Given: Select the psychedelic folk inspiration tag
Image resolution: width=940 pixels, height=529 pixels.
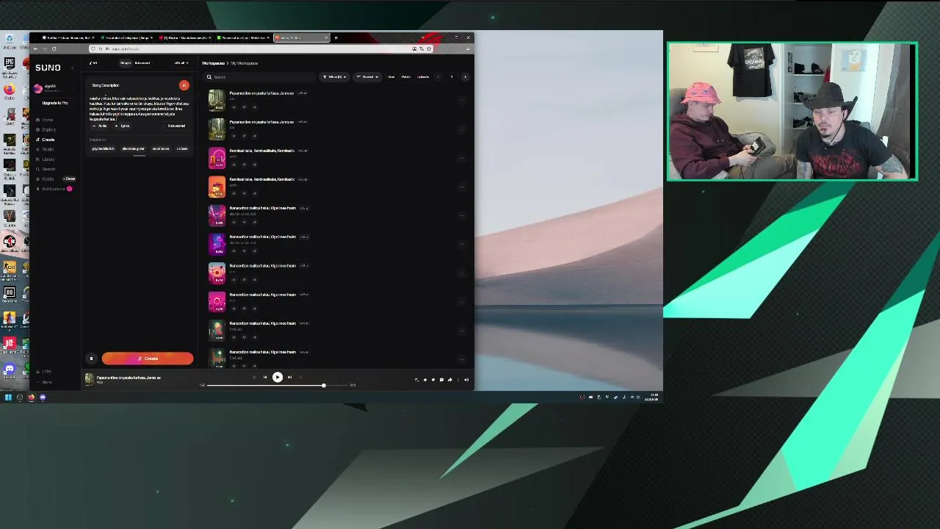Looking at the screenshot, I should (103, 149).
